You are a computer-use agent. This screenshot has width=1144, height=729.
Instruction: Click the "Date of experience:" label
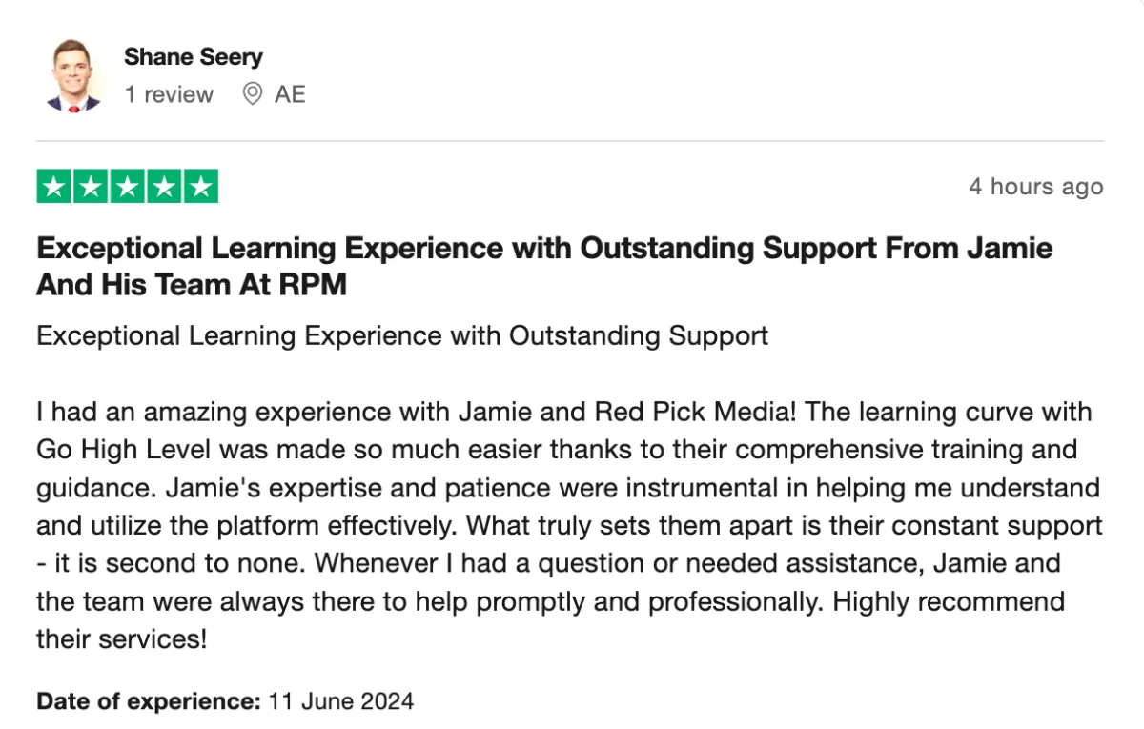click(x=149, y=702)
